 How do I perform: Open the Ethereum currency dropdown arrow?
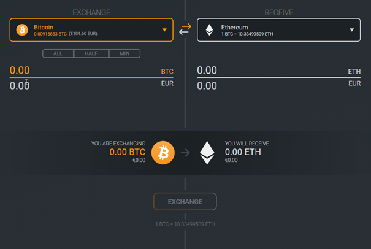(x=352, y=29)
